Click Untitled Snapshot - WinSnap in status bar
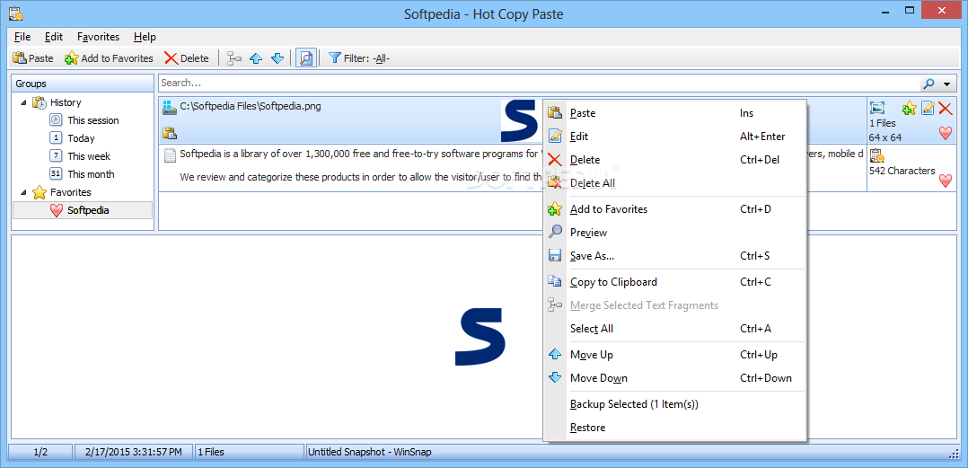Image resolution: width=968 pixels, height=468 pixels. pos(370,452)
